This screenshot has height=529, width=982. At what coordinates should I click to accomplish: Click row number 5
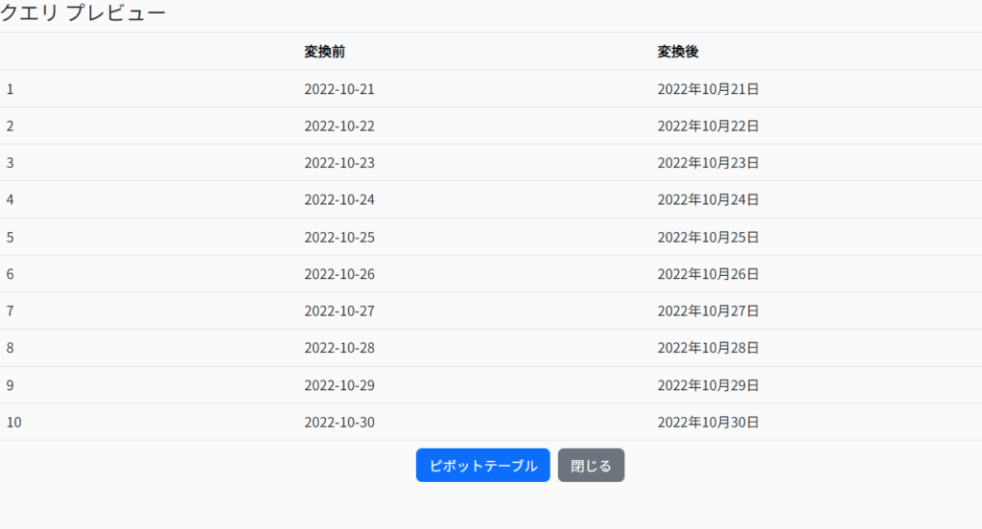coord(11,237)
